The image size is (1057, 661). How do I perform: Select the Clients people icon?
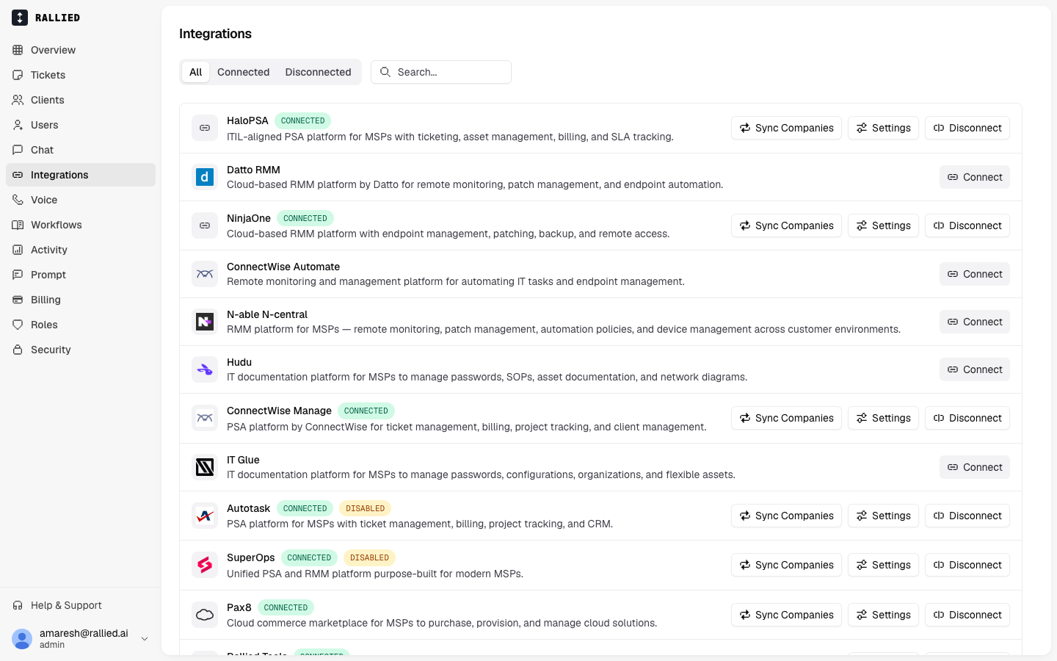[x=18, y=100]
